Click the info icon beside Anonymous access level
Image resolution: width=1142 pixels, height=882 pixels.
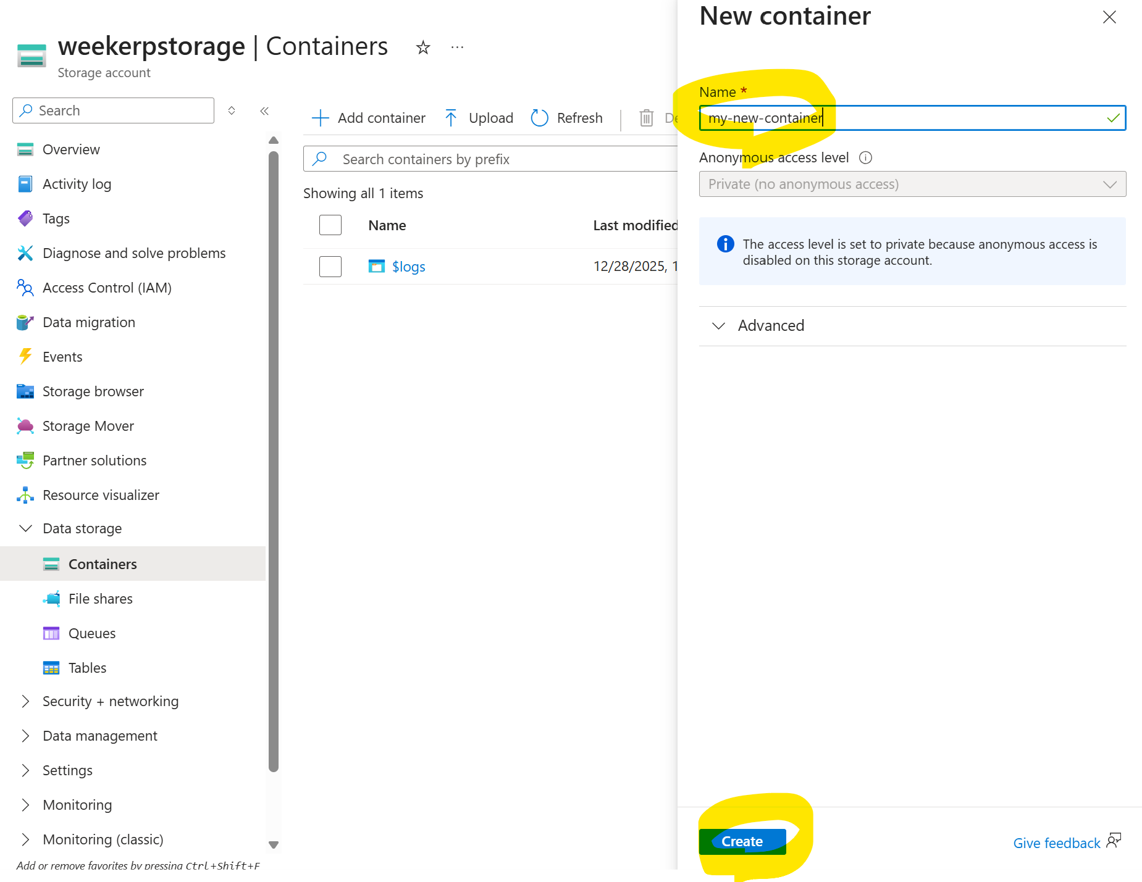pyautogui.click(x=865, y=158)
